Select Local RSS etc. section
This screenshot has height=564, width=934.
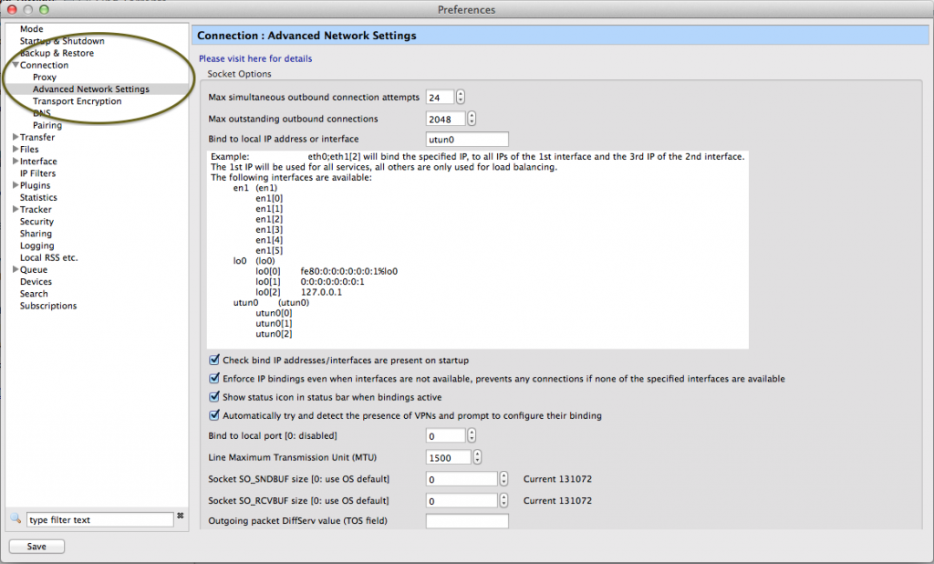tap(49, 257)
